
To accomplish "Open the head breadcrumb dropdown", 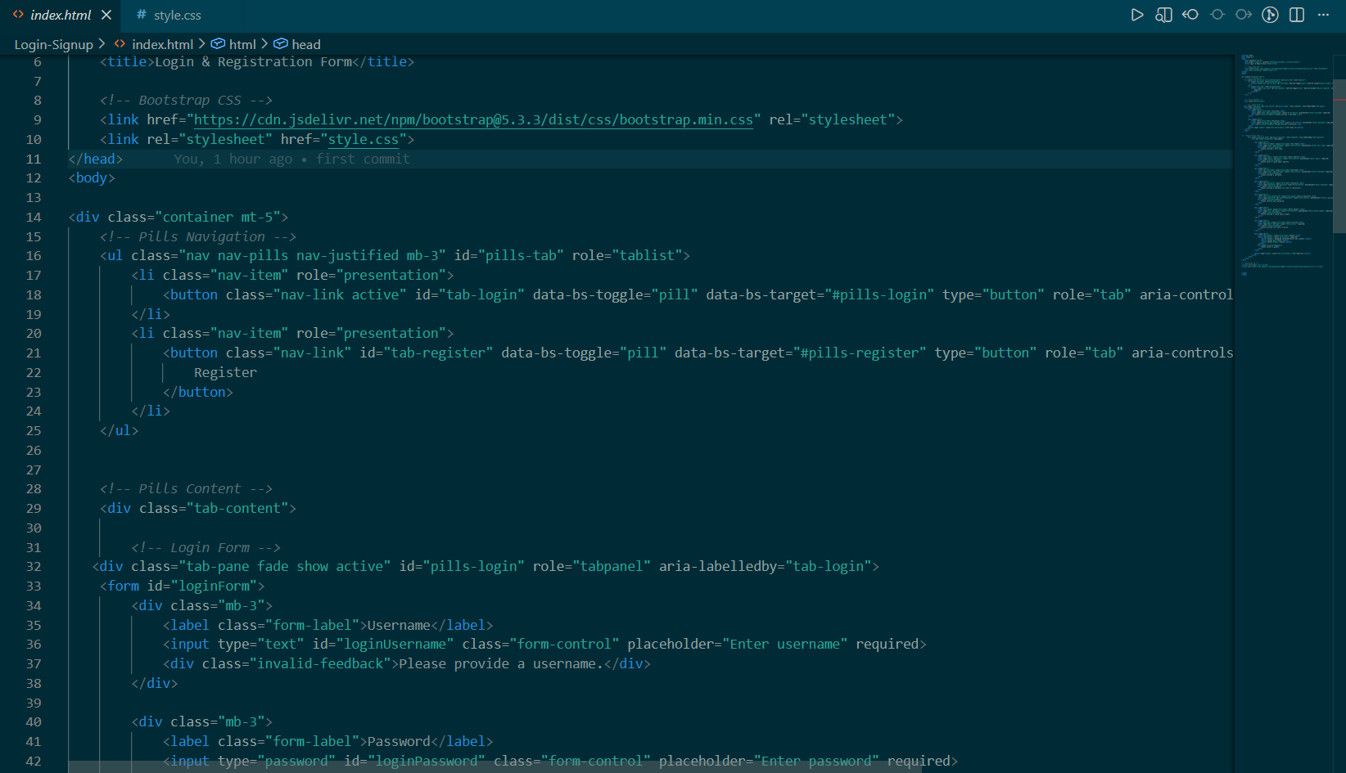I will [x=305, y=44].
